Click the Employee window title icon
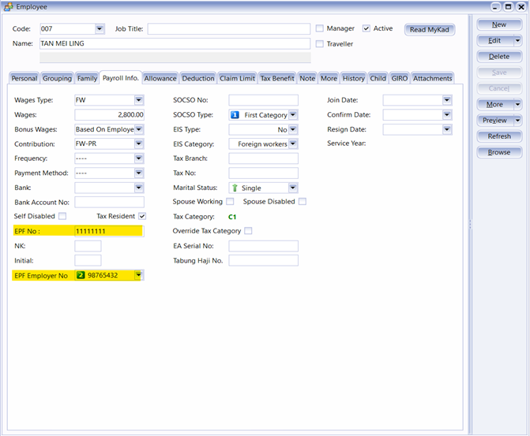Screen dimensions: 530x436 [8, 6]
